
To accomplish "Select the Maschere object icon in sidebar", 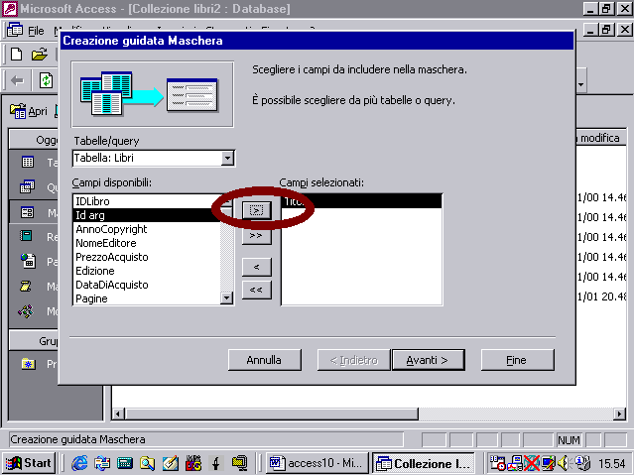I will pos(27,212).
